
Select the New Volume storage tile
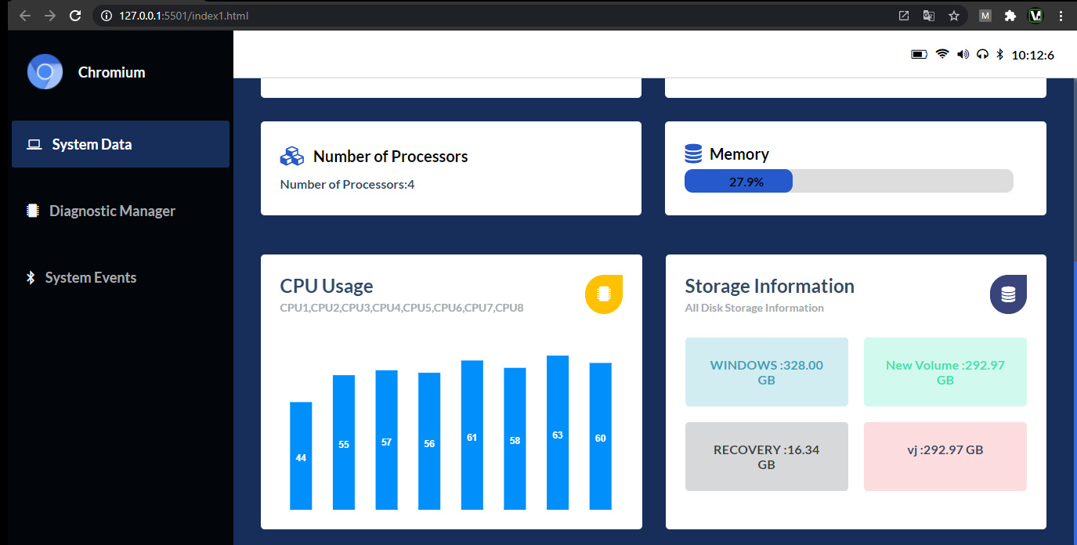click(945, 372)
